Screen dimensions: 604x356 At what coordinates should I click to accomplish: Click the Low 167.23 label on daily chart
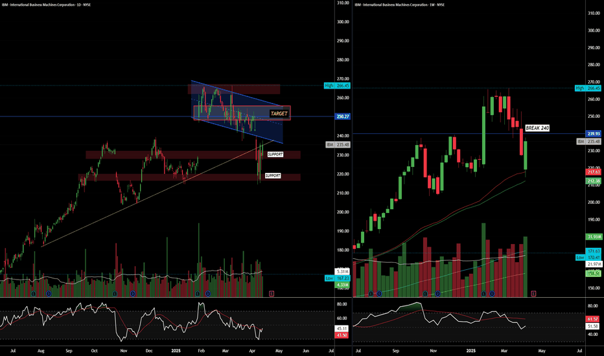click(x=337, y=278)
